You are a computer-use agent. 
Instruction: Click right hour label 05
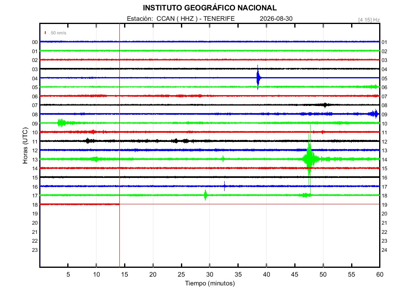pos(384,79)
